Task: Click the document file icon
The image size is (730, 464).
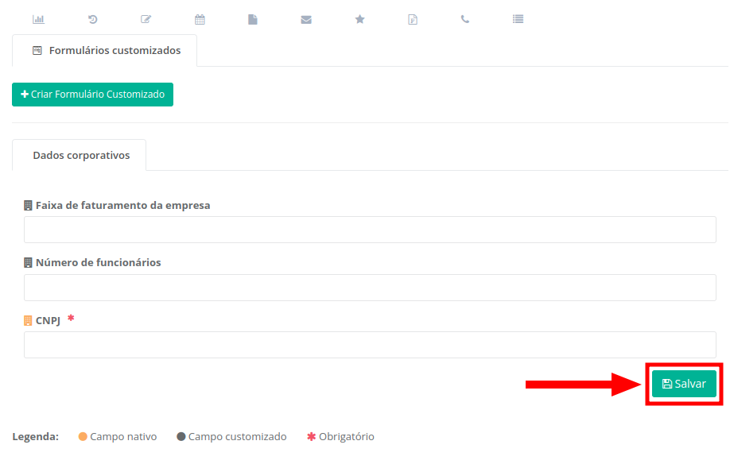Action: pyautogui.click(x=253, y=19)
